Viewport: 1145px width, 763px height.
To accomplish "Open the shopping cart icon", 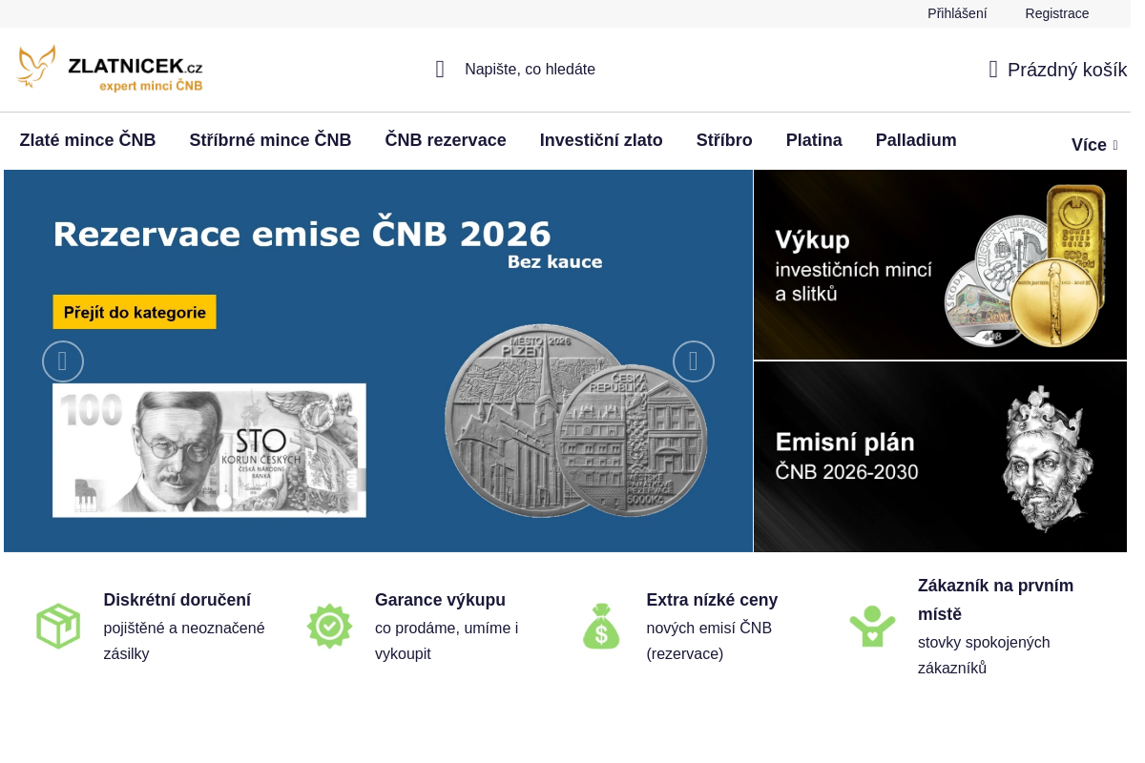I will coord(993,69).
